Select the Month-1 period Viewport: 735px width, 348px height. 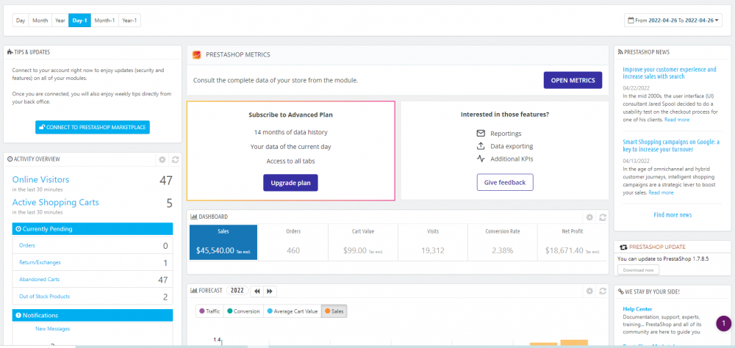[104, 21]
